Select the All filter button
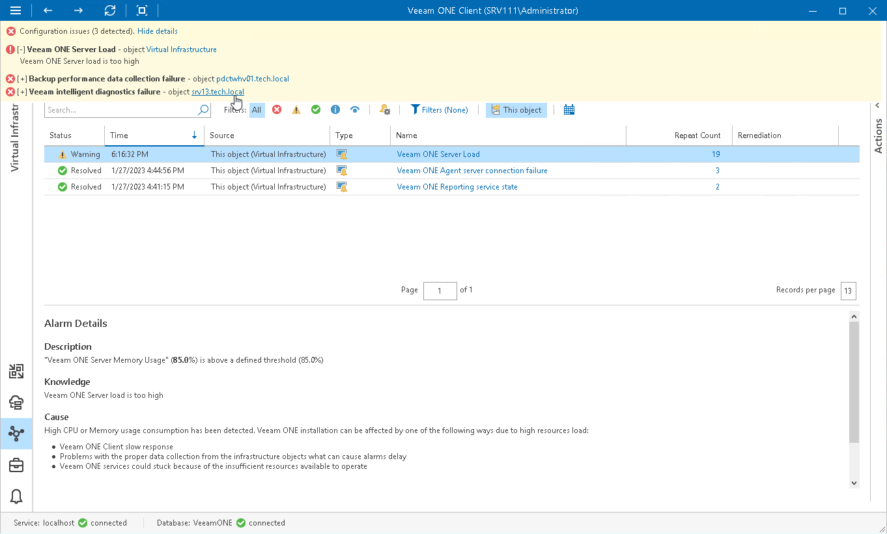Viewport: 887px width, 534px height. coord(257,110)
